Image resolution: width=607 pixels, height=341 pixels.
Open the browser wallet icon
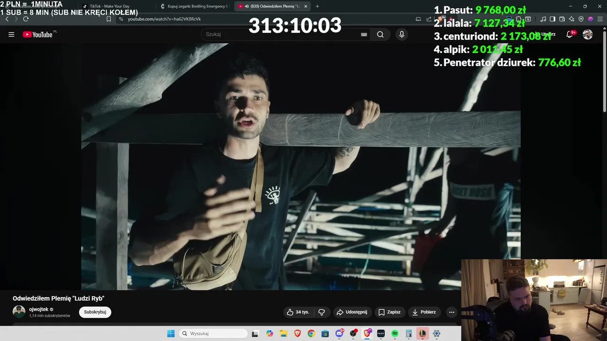tap(562, 19)
